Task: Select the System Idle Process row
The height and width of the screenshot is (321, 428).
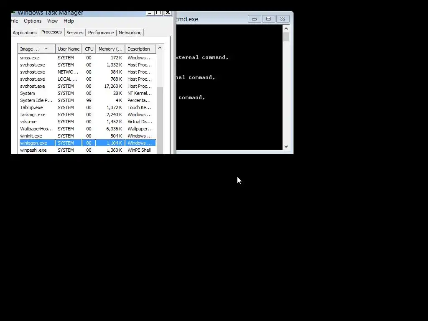Action: click(87, 100)
